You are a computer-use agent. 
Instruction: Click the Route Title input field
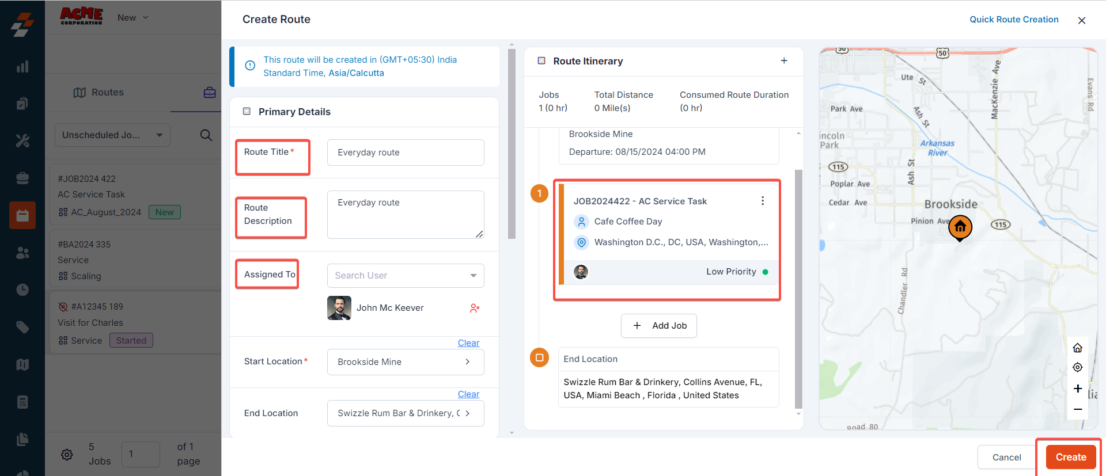pyautogui.click(x=405, y=153)
